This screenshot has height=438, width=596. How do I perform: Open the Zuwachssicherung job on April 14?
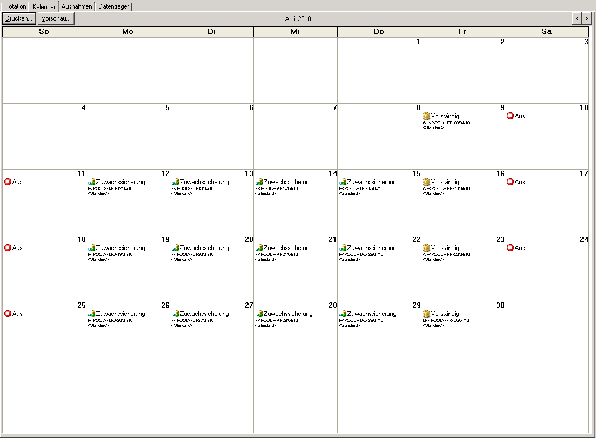pyautogui.click(x=258, y=182)
